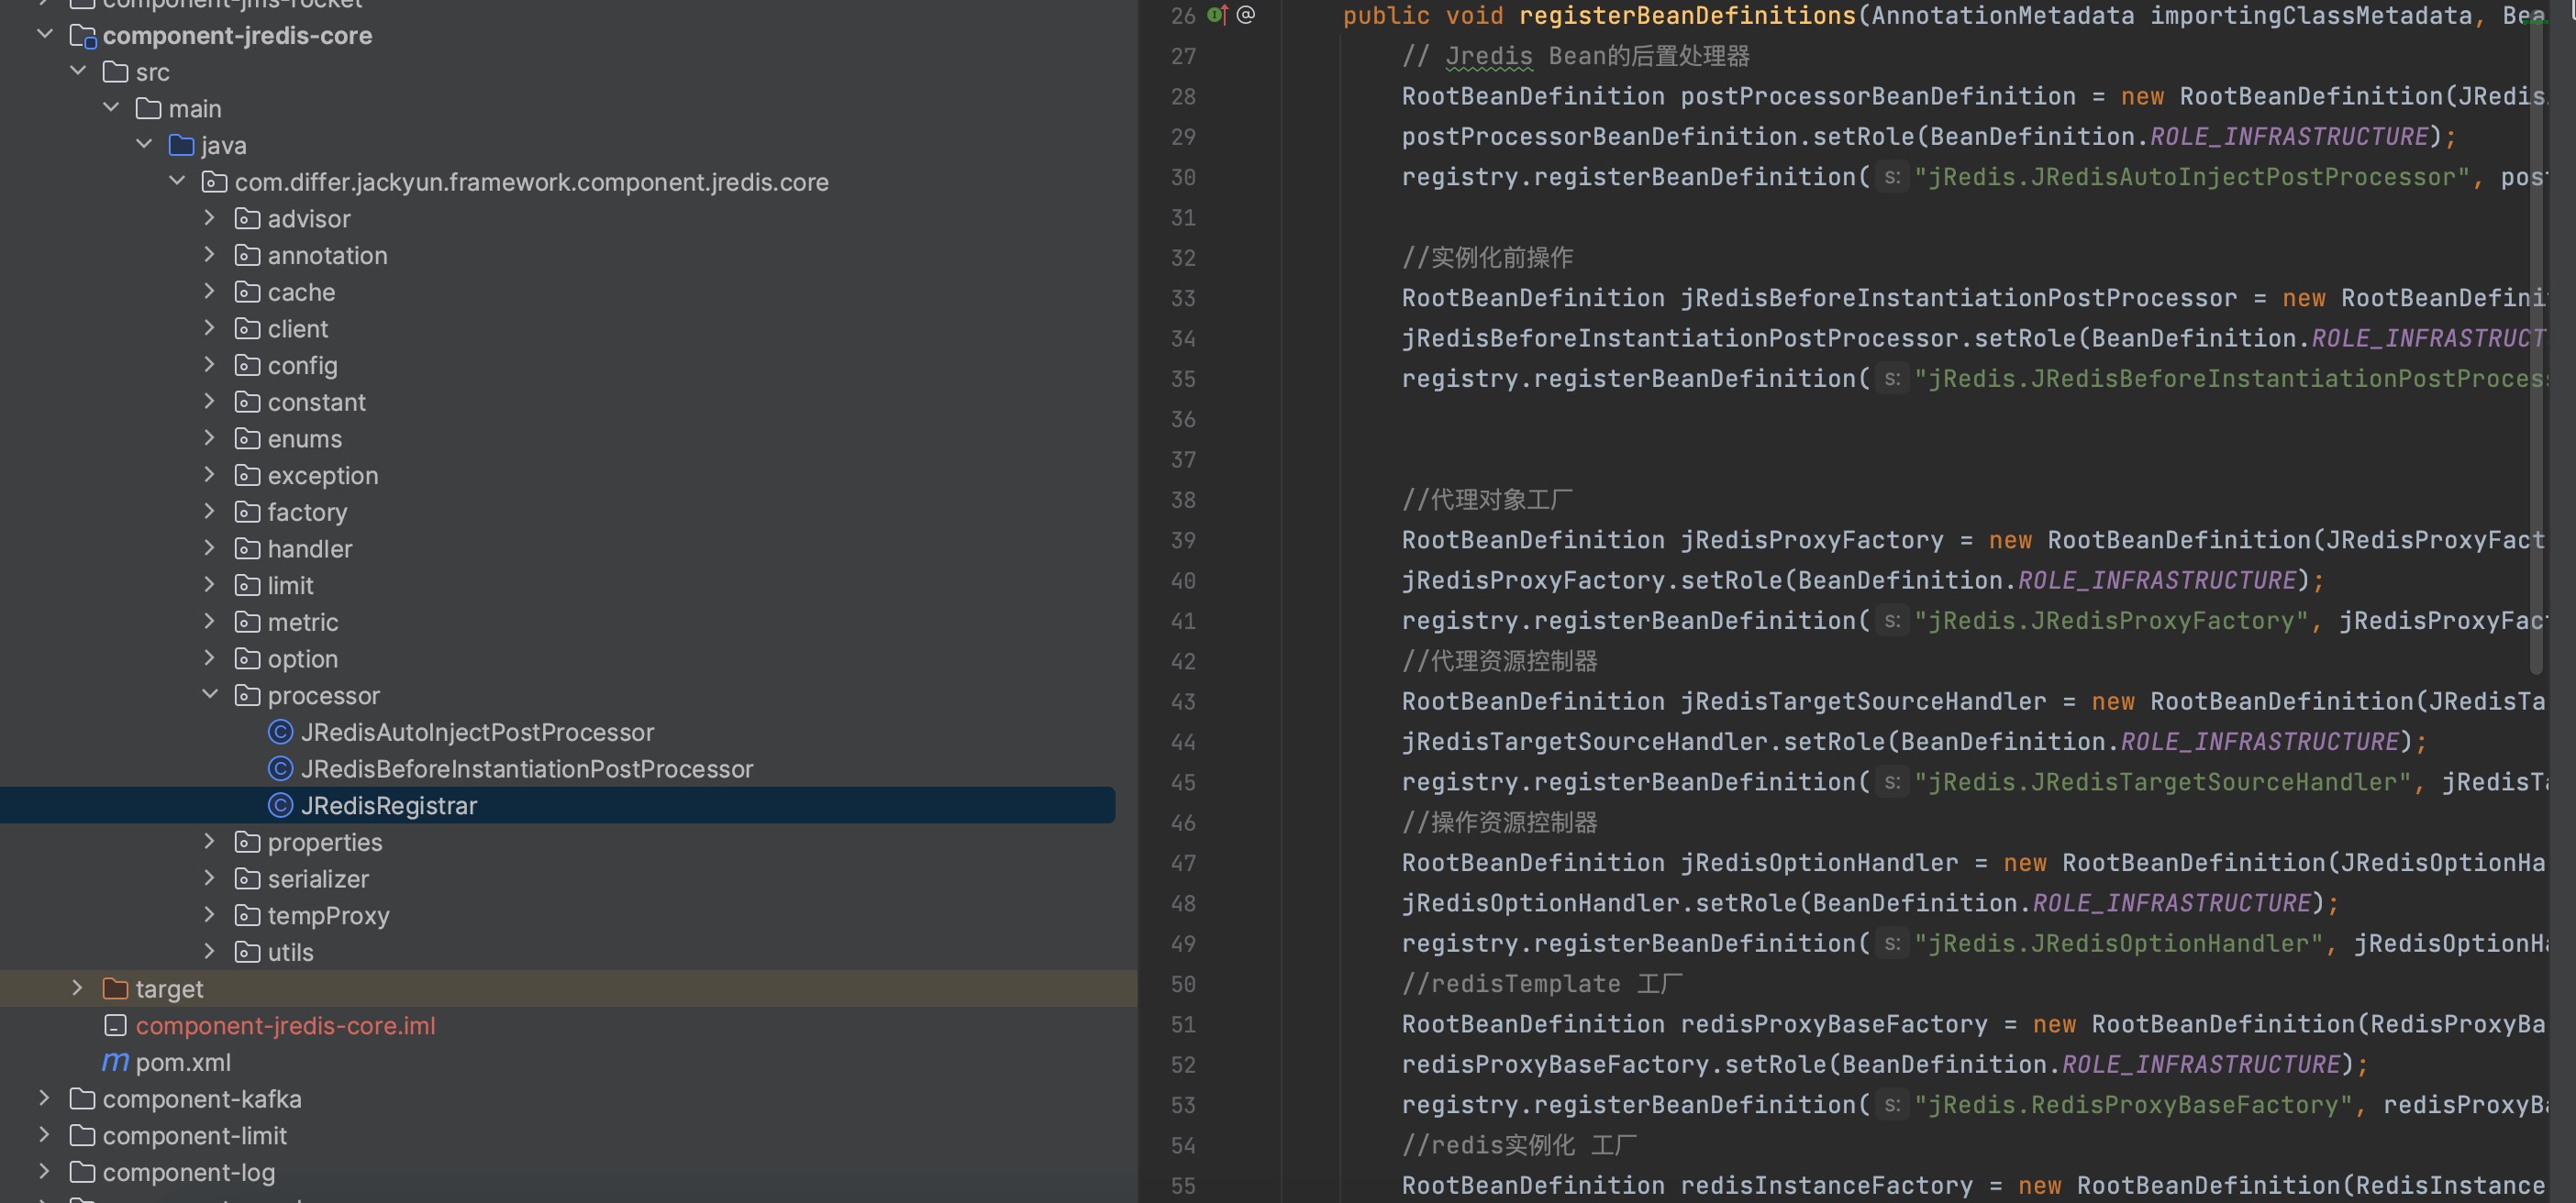The width and height of the screenshot is (2576, 1203).
Task: Click the src folder icon
Action: [116, 73]
